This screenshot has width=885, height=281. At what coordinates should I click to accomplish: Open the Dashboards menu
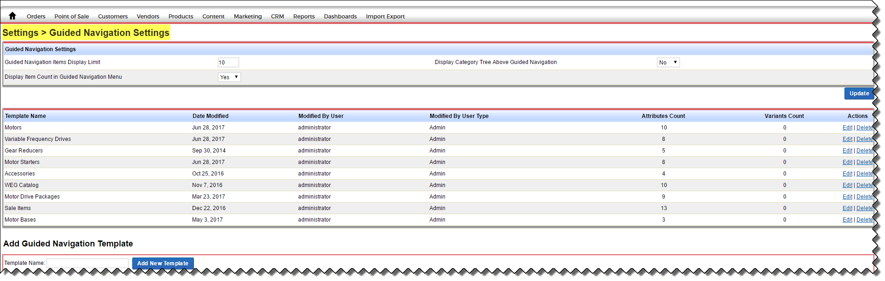tap(340, 17)
